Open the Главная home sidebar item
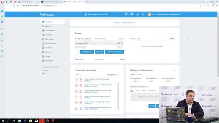This screenshot has height=123, width=219. coord(52,22)
